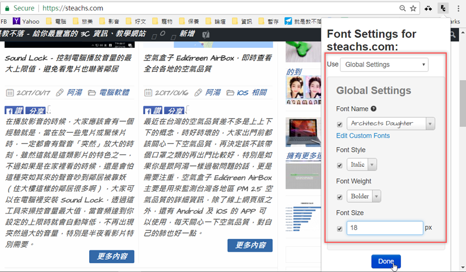This screenshot has width=466, height=272.
Task: Open the Use Global Settings dropdown
Action: [x=384, y=64]
